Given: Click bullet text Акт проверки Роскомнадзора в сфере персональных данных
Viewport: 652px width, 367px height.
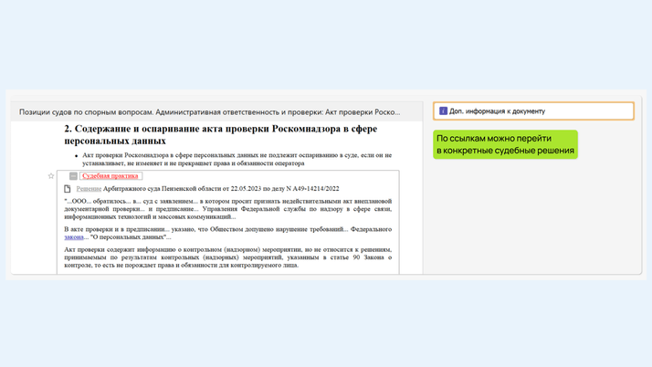Looking at the screenshot, I should coord(237,159).
